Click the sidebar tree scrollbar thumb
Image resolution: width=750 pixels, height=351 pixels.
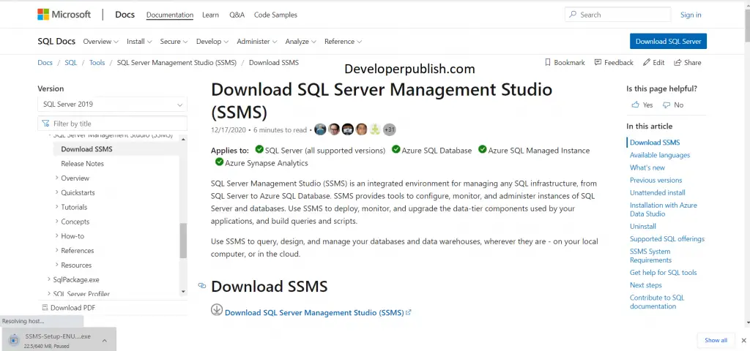coord(183,240)
